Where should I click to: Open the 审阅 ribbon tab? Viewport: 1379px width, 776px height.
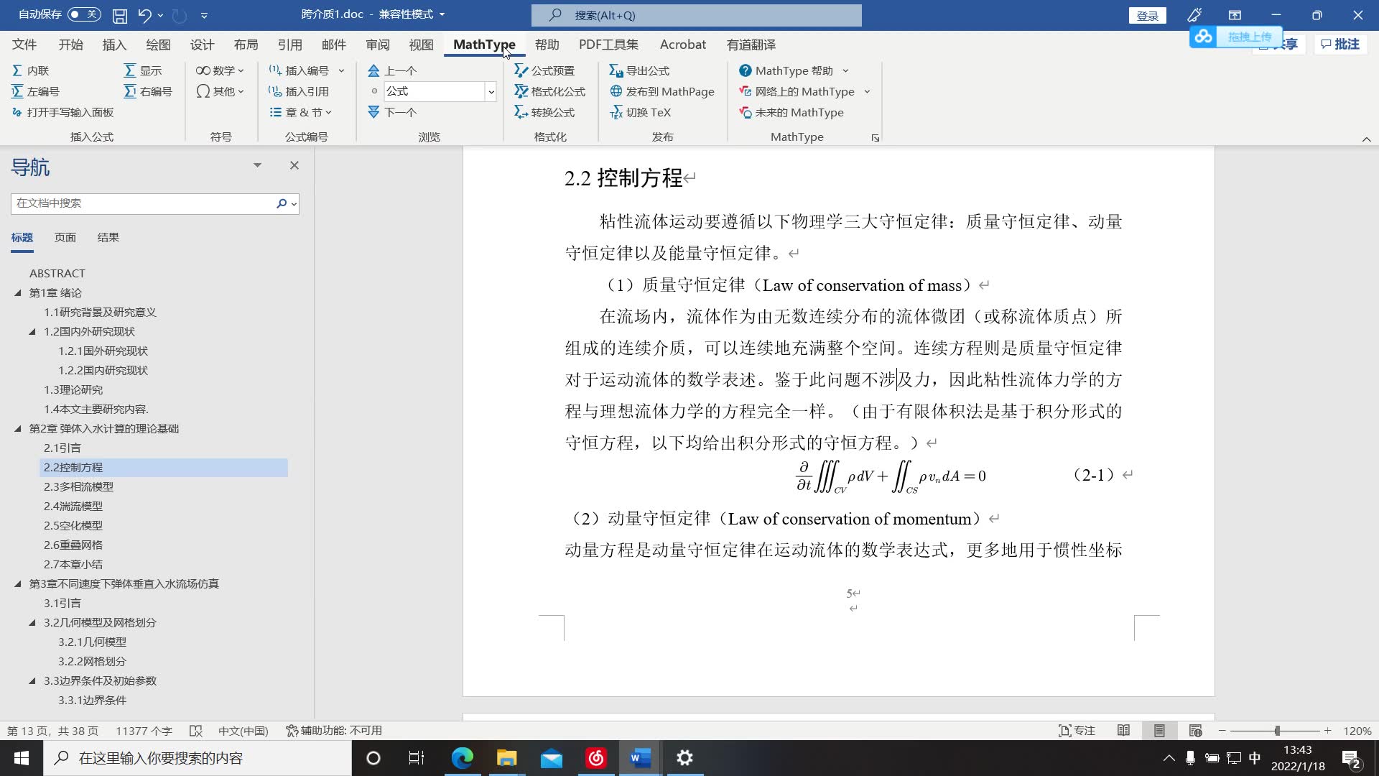tap(377, 45)
